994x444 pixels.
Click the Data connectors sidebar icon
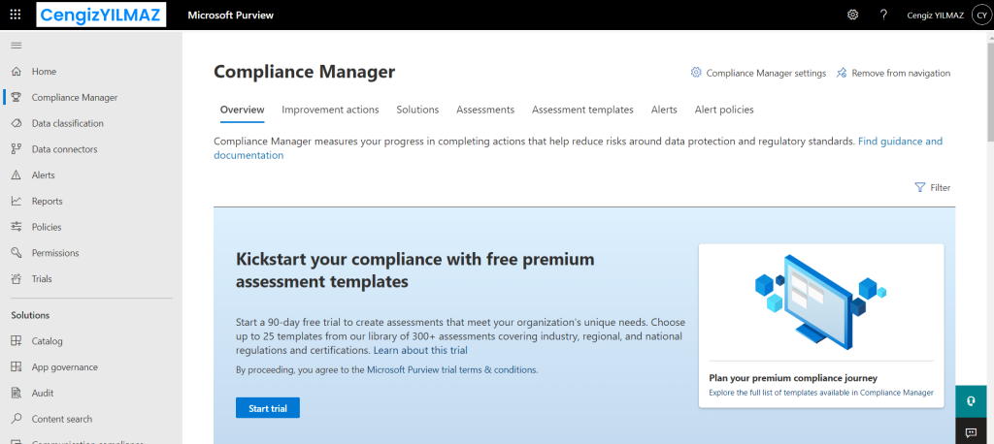pos(16,149)
